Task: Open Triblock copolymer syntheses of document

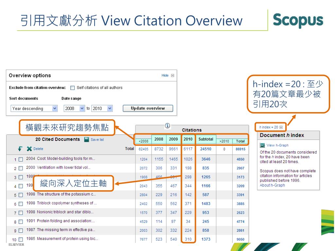Action: [67, 203]
